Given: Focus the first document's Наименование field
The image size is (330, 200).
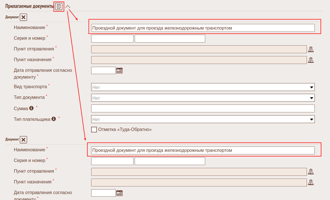Looking at the screenshot, I should [x=203, y=28].
